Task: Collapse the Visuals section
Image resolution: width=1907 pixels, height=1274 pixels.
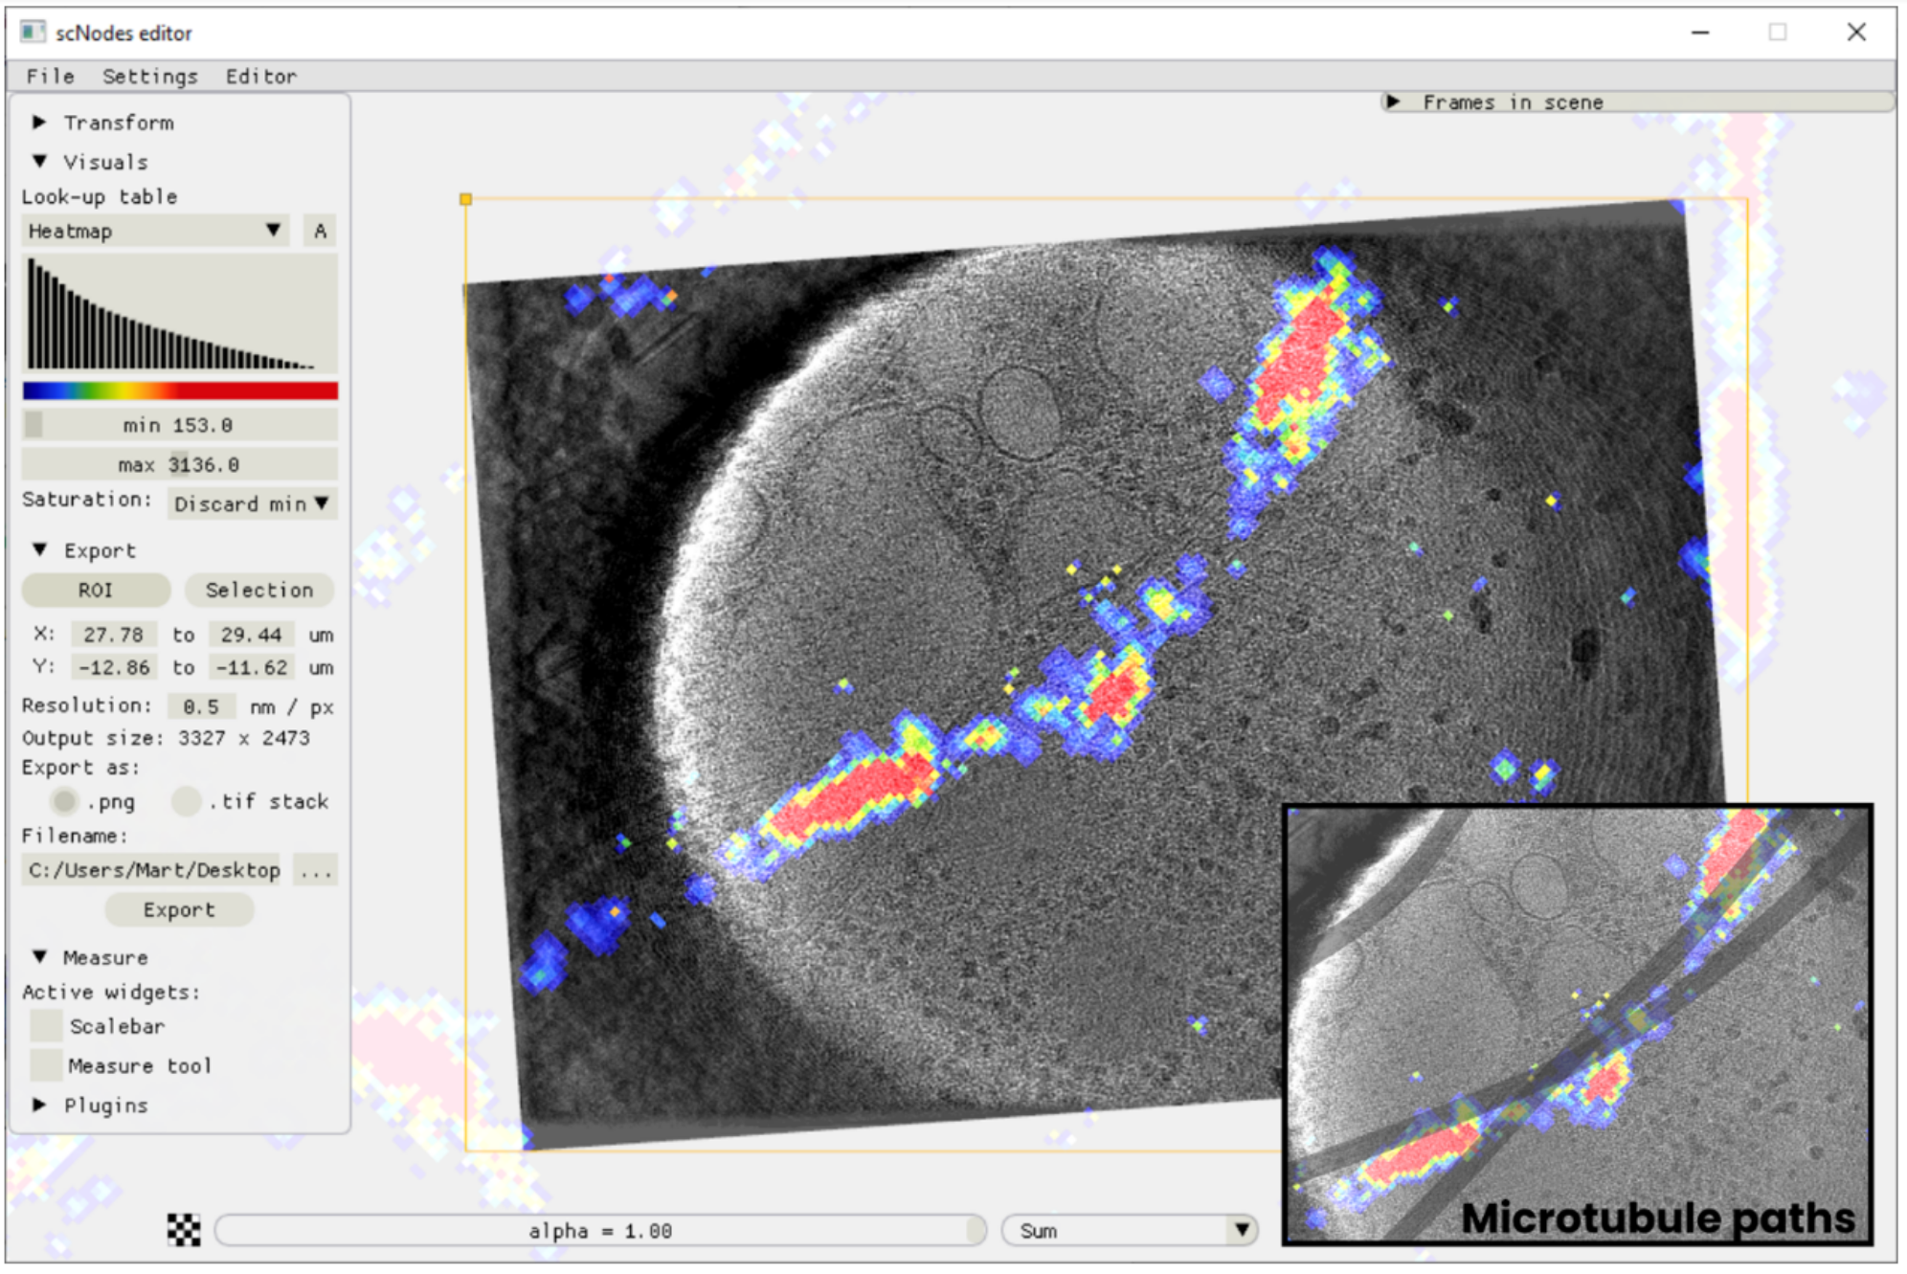Action: click(x=39, y=162)
